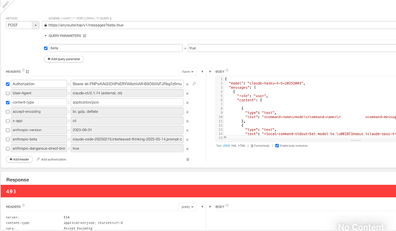Switch body format to HTML

point(242,146)
